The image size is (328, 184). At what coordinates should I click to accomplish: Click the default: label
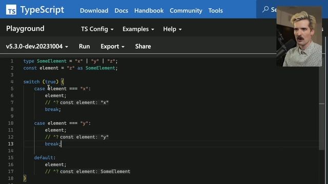(45, 158)
